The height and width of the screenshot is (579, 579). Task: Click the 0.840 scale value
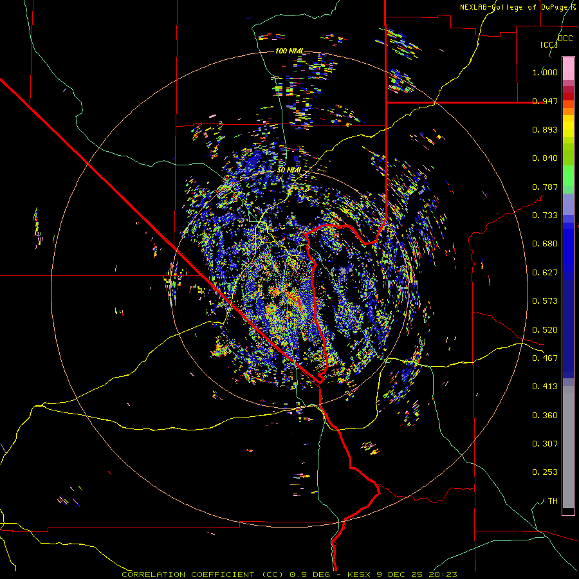pyautogui.click(x=545, y=158)
